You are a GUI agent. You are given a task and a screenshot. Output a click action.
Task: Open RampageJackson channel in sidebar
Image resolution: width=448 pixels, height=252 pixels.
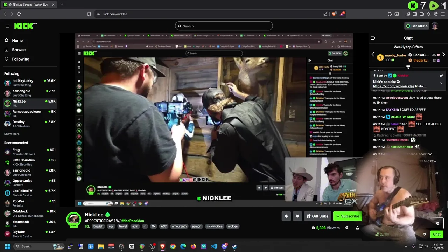[x=30, y=114]
